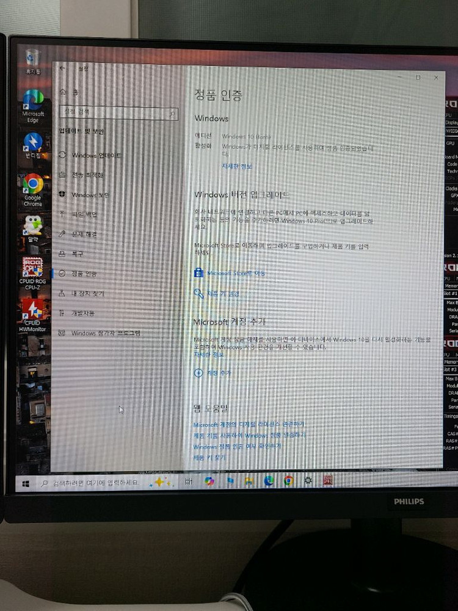
Task: Open the Recycle Bin (휴지통) desktop icon
Action: [32, 61]
